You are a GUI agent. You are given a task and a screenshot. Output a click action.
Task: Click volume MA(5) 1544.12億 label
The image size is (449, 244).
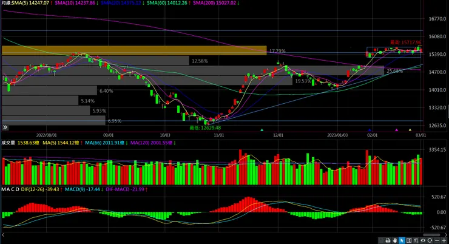(61, 143)
